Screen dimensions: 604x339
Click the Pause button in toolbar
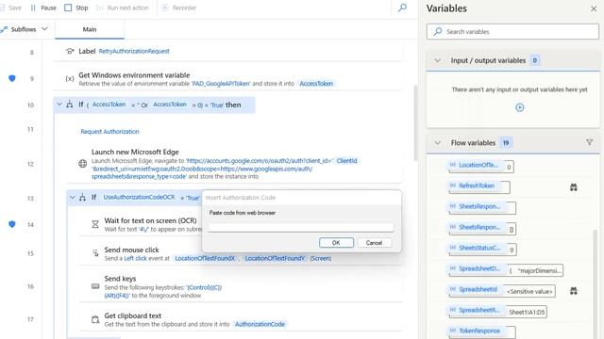(x=43, y=8)
